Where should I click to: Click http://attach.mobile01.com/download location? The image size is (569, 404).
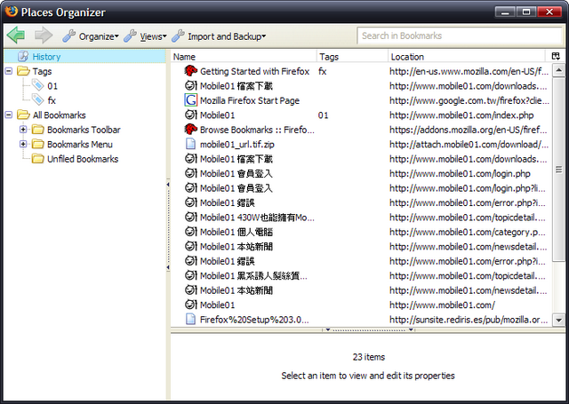(469, 144)
